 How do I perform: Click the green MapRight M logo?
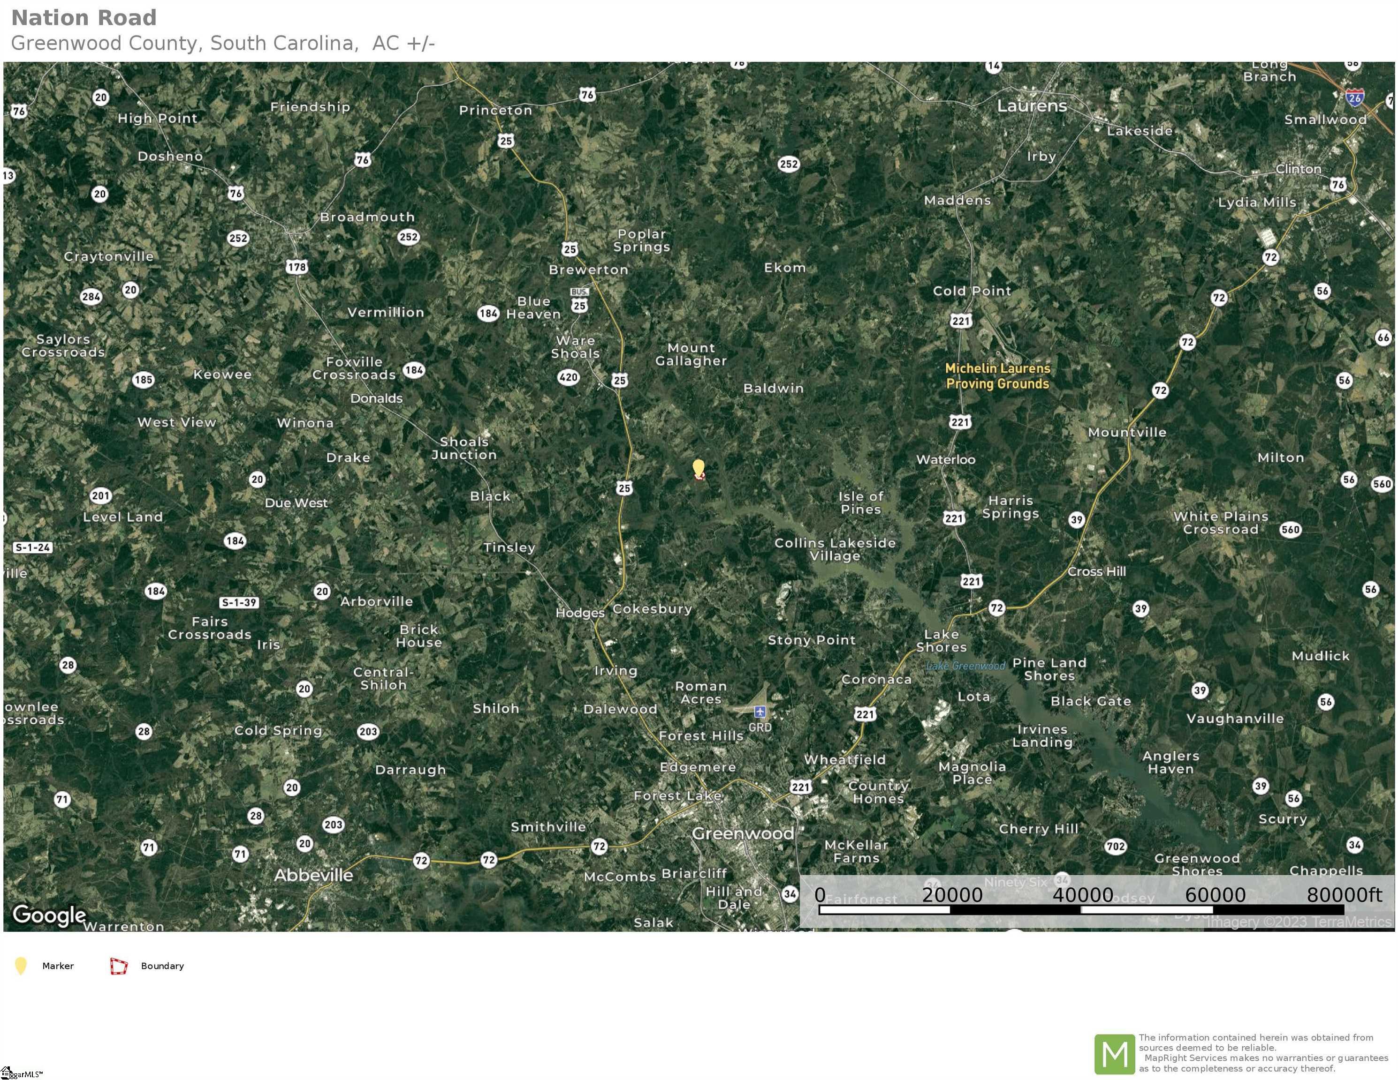pos(1115,1054)
